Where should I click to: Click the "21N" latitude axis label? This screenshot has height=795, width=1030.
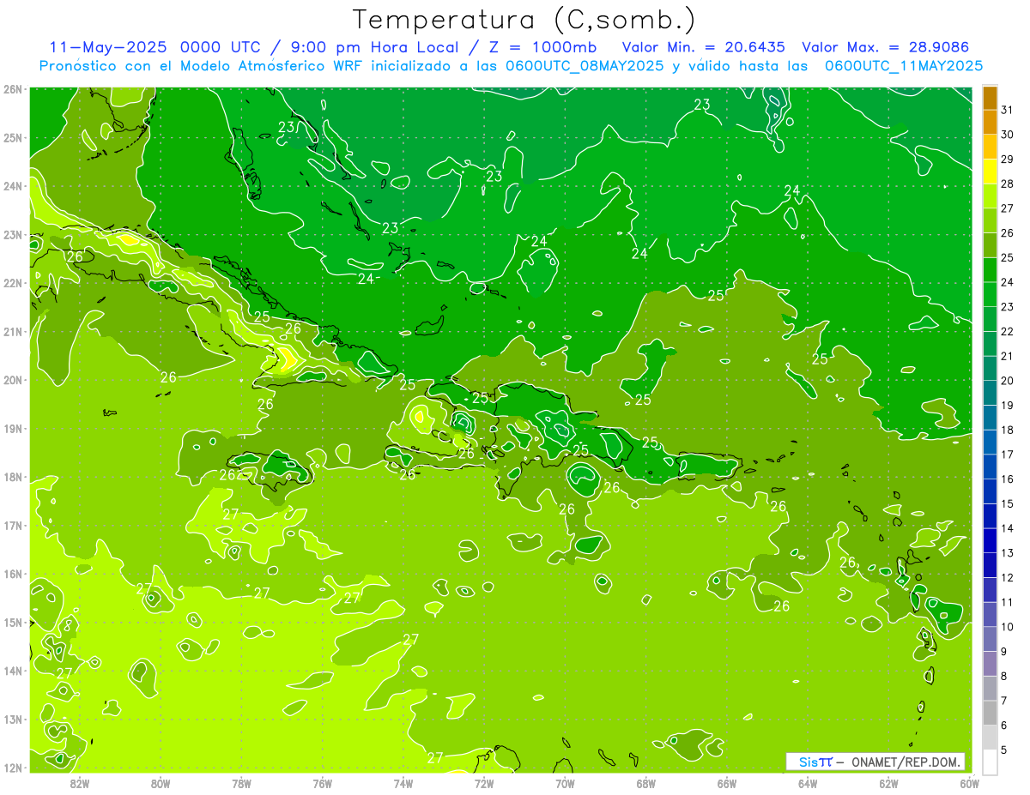pyautogui.click(x=13, y=332)
